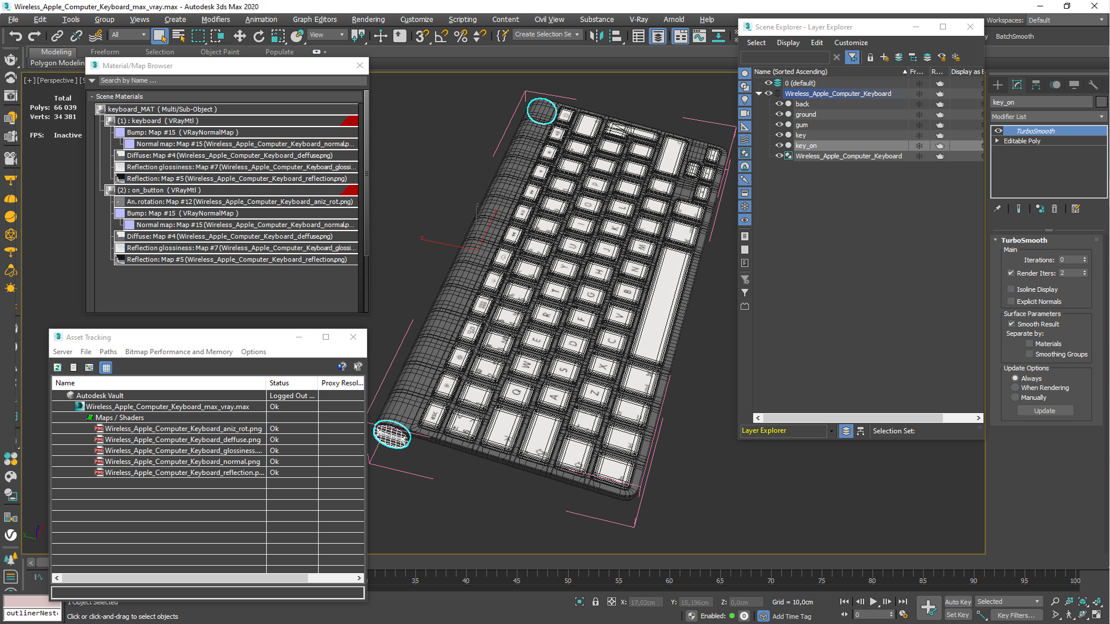
Task: Open the Create Selection Set dropdown
Action: tap(547, 35)
